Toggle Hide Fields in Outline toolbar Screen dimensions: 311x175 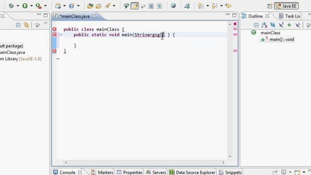click(273, 25)
